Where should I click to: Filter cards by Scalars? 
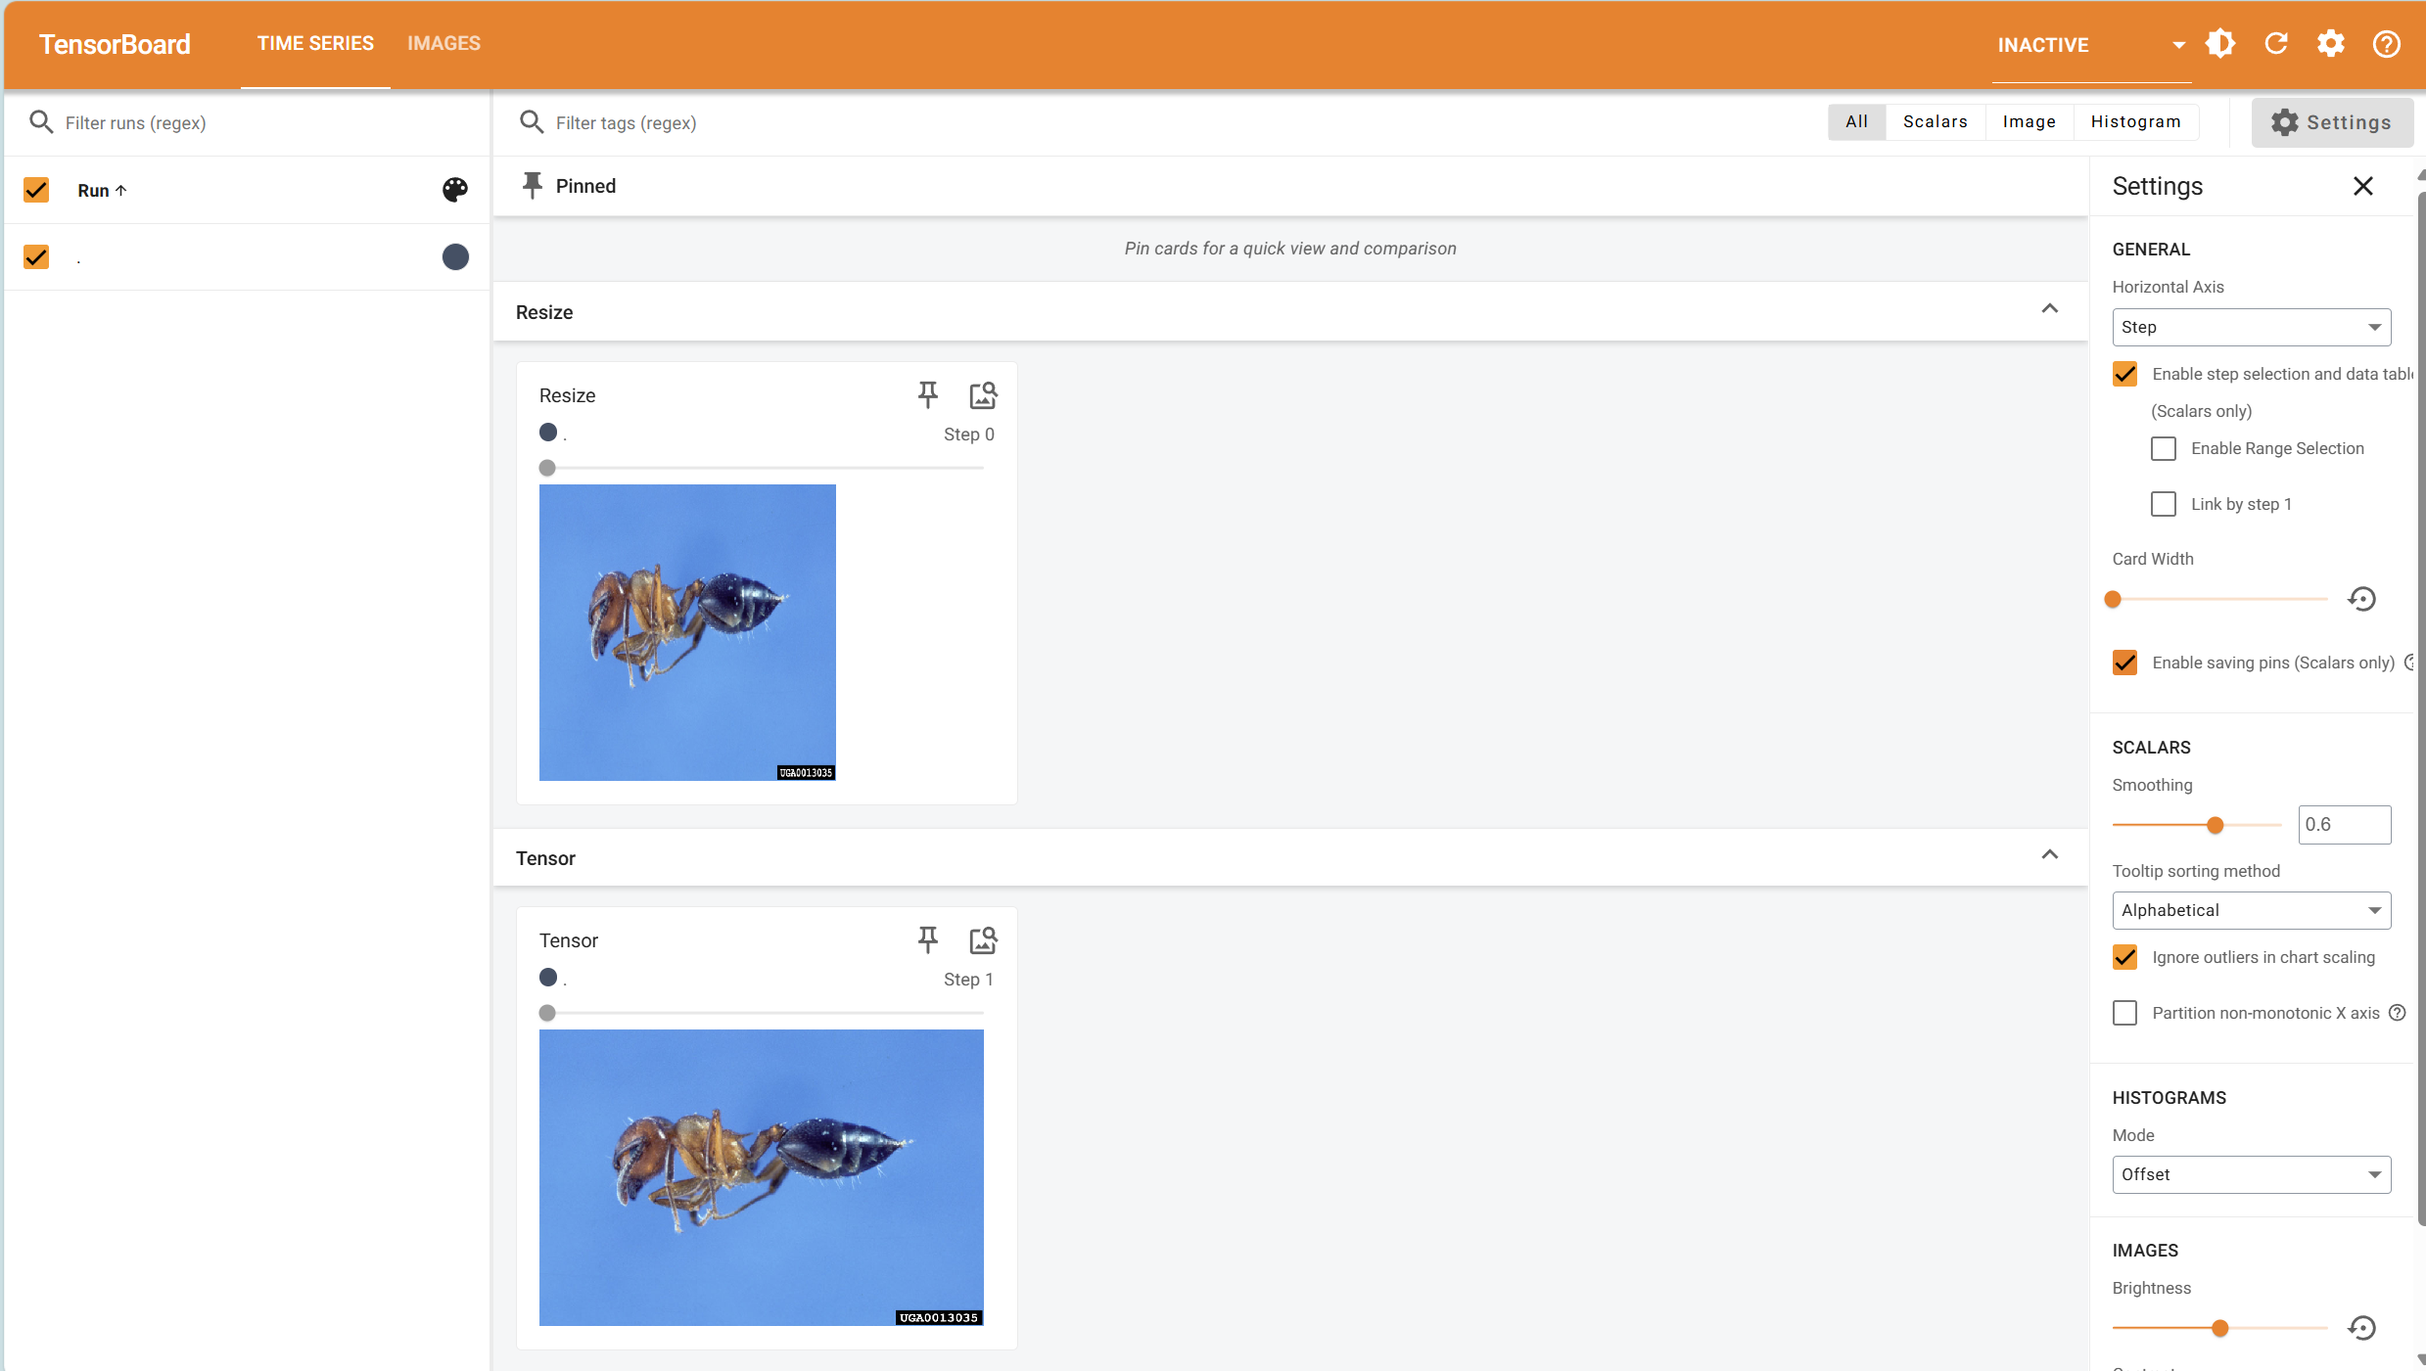point(1935,122)
